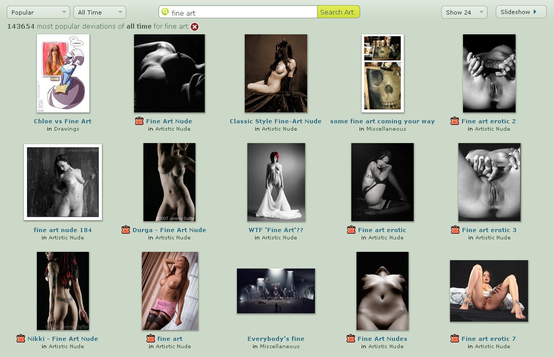Open the Popular sorting dropdown

[37, 11]
